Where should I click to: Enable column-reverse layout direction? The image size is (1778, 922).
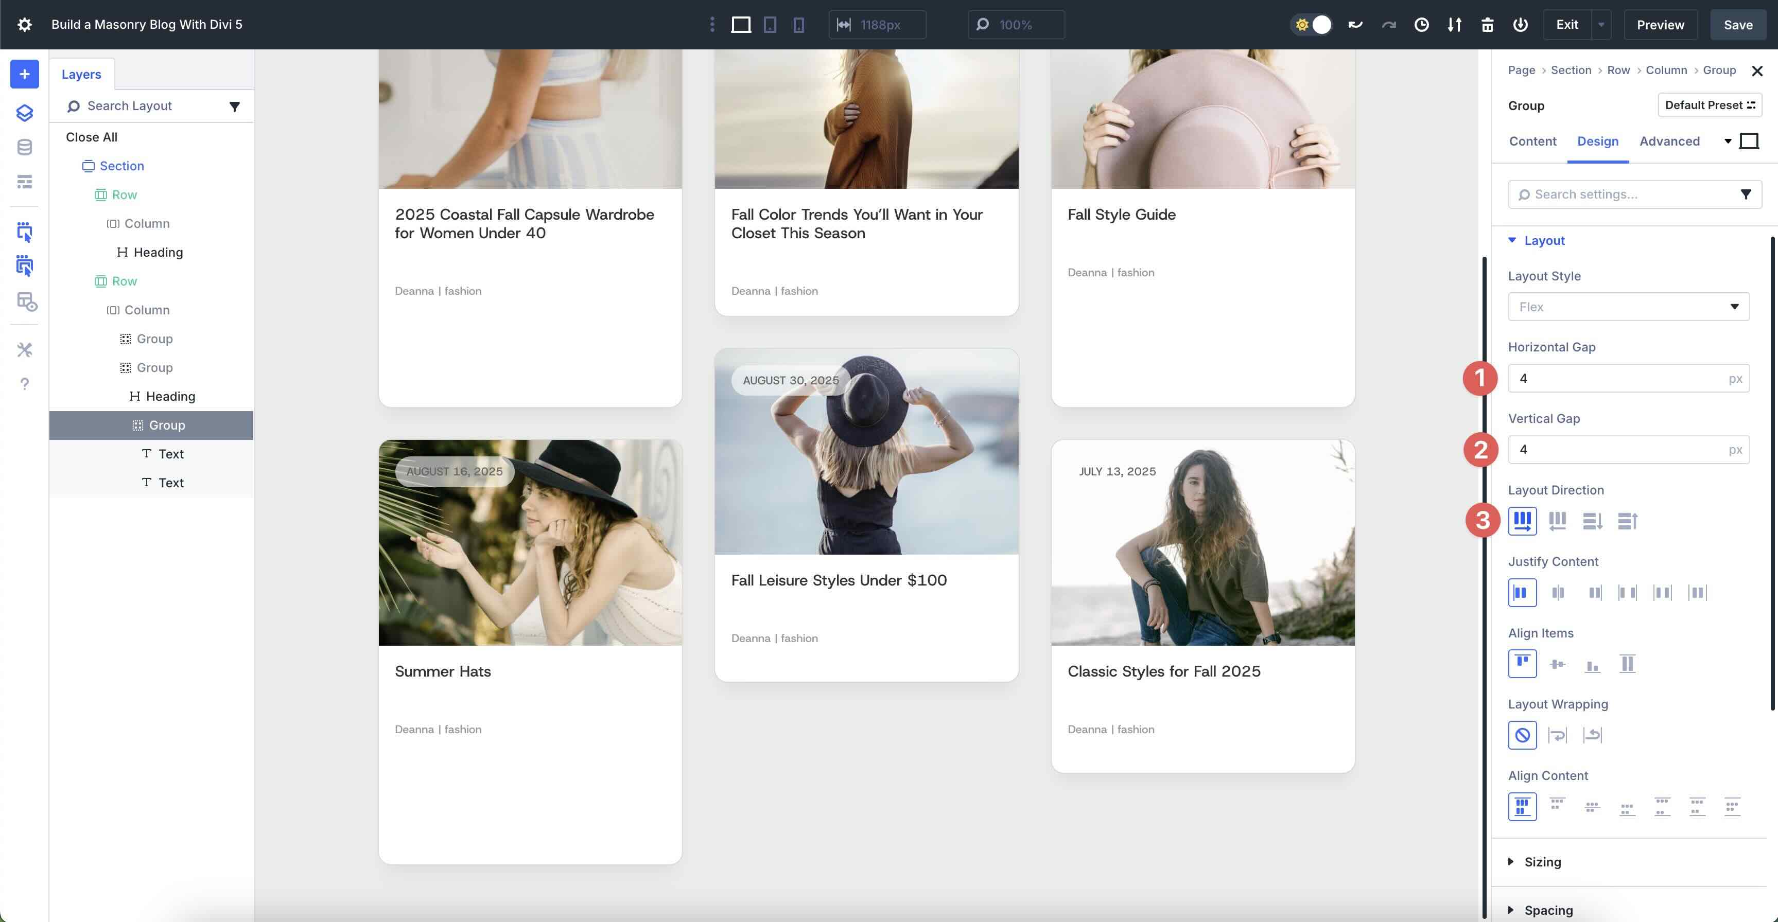(x=1627, y=521)
